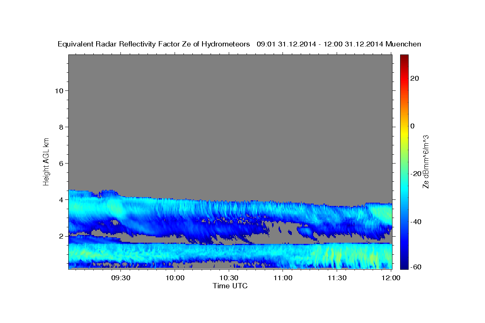Click the colorbar label 'Ze dBmm^6/m^3'
This screenshot has height=323, width=485.
[426, 161]
